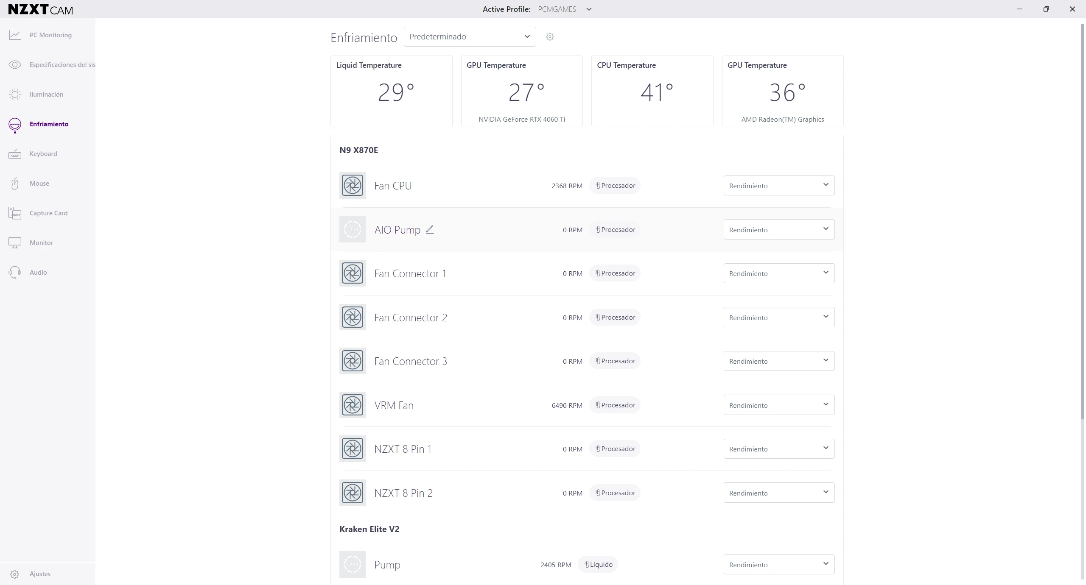This screenshot has width=1086, height=585.
Task: Click the VRM Fan icon
Action: 353,405
